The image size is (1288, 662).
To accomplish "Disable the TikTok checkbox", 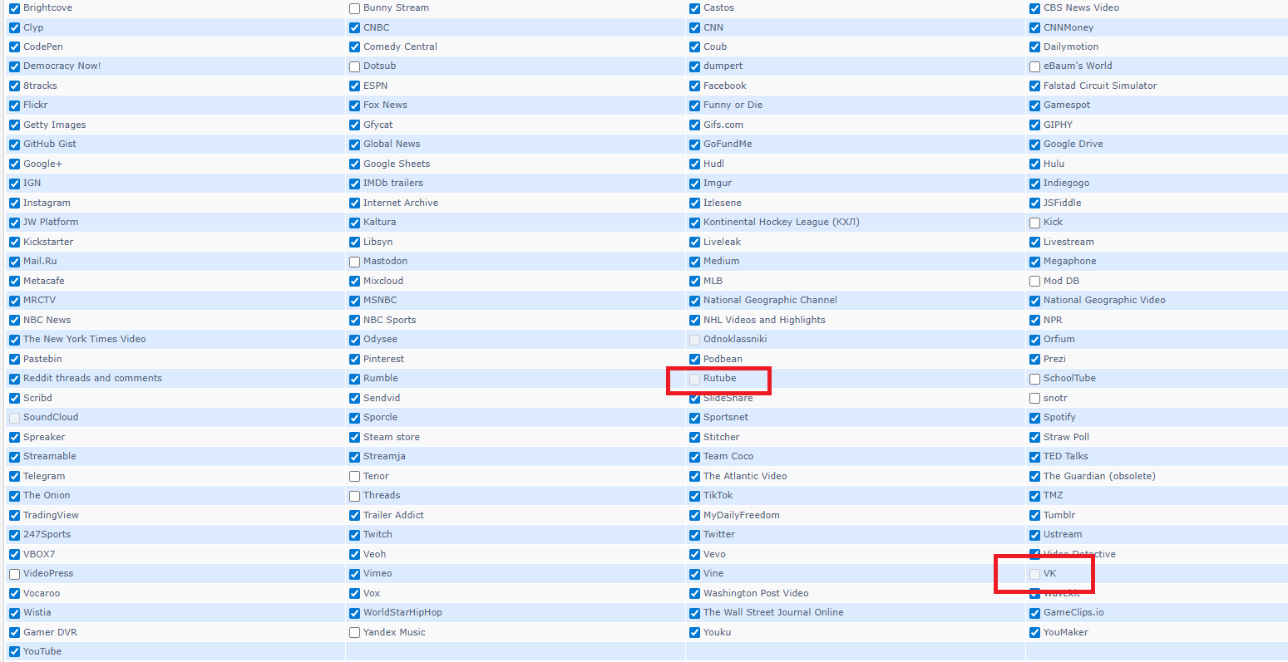I will click(695, 496).
